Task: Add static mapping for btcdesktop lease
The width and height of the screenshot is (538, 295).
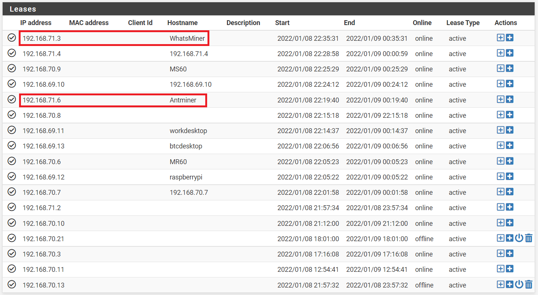Action: click(x=501, y=145)
